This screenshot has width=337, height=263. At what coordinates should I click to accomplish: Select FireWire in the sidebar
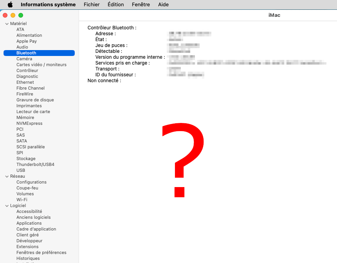point(25,94)
